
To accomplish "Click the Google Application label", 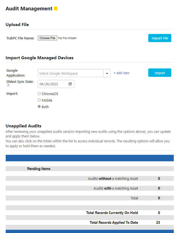I will 15,73.
